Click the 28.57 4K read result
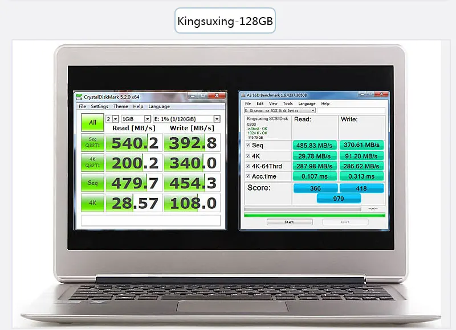The width and height of the screenshot is (456, 330). (x=134, y=203)
